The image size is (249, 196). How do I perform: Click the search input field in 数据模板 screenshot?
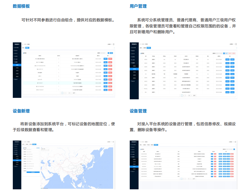[104, 53]
